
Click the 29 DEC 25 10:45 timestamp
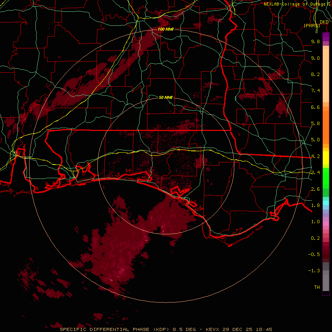pos(248,329)
